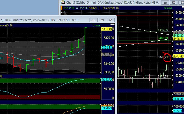184x114 pixels.
Task: Maximize the front D1AR chart window
Action: pos(102,20)
